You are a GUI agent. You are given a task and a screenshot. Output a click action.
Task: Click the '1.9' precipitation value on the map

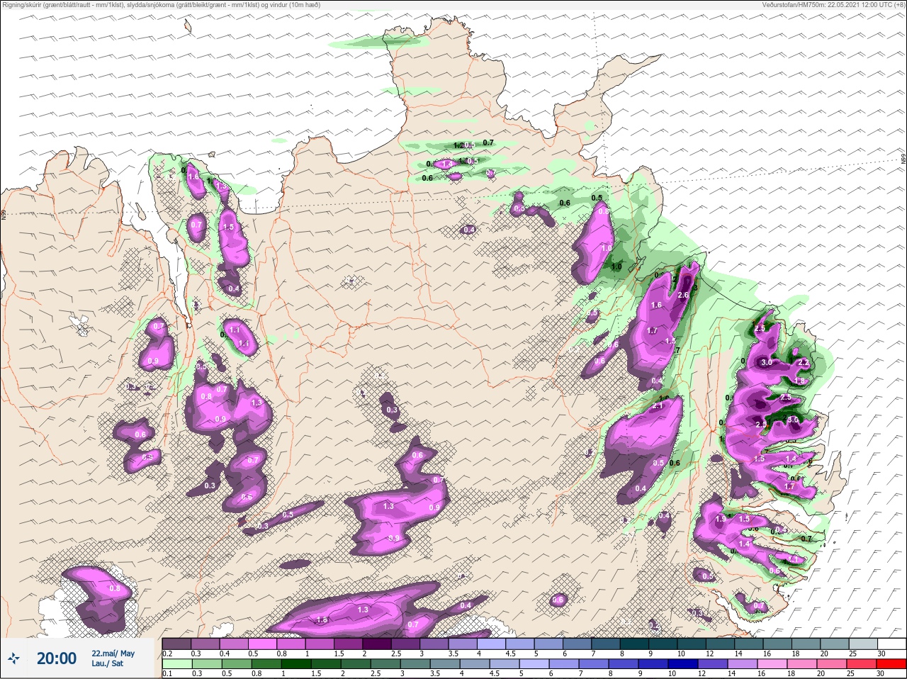pos(721,520)
